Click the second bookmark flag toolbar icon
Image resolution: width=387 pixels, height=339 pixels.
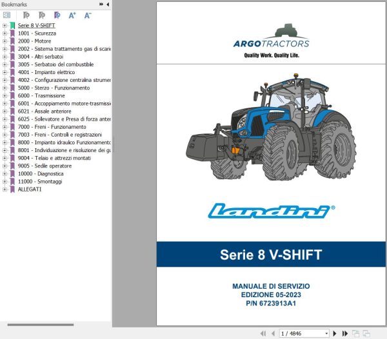(x=42, y=15)
